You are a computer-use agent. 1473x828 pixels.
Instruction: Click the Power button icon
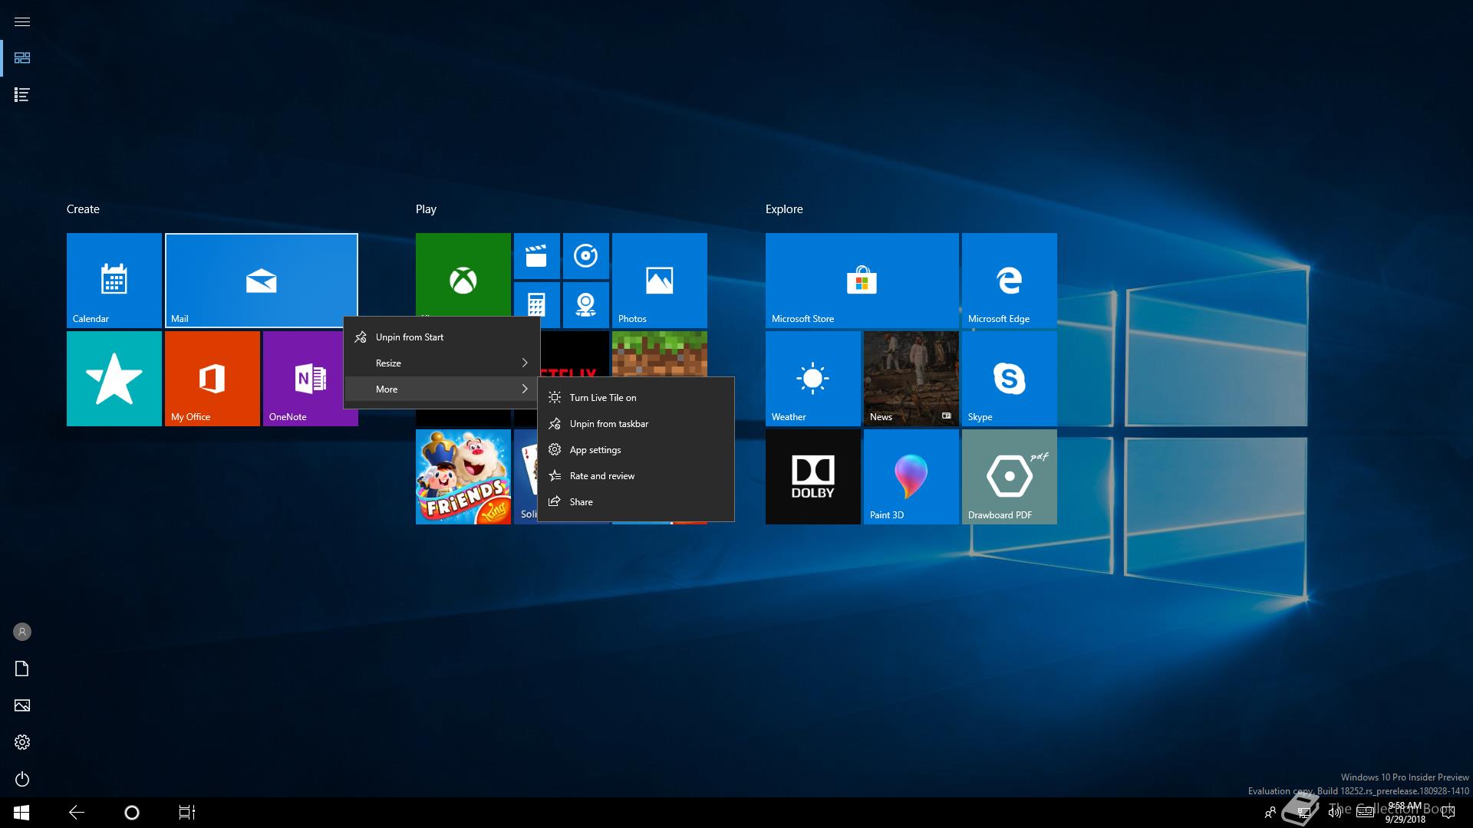pos(22,779)
